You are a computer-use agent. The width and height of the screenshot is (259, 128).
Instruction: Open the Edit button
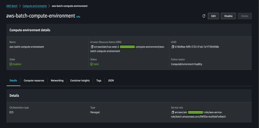click(x=213, y=16)
